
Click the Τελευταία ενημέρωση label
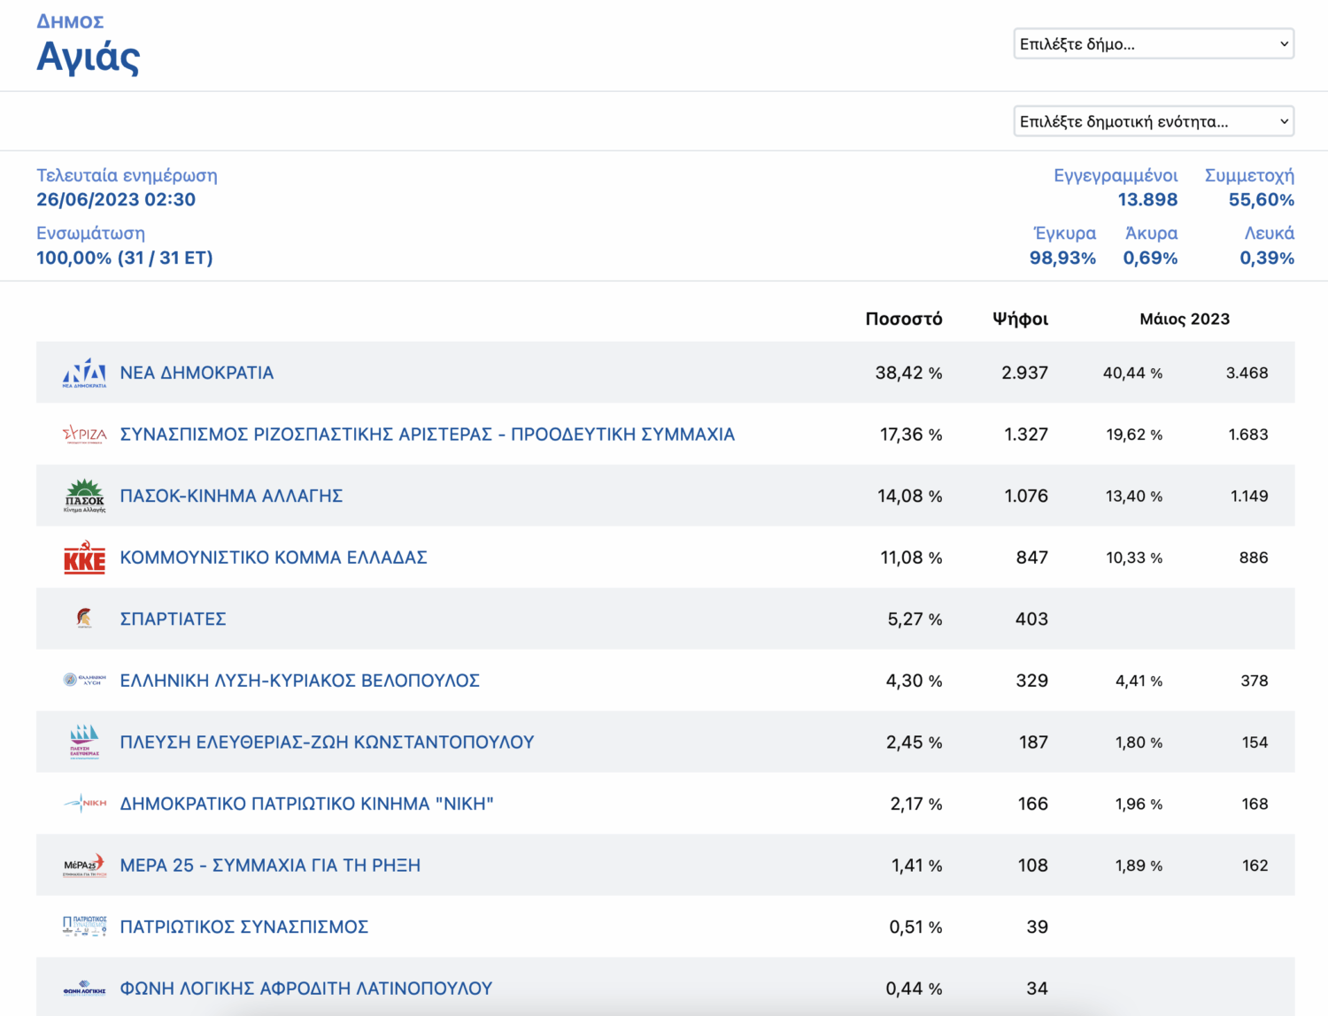[x=127, y=175]
